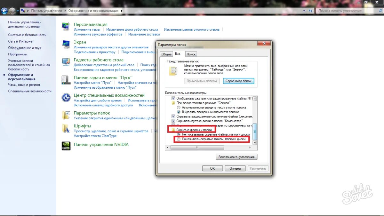Viewport: 384px width, 216px height.
Task: Switch to the Общие tab
Action: (166, 54)
